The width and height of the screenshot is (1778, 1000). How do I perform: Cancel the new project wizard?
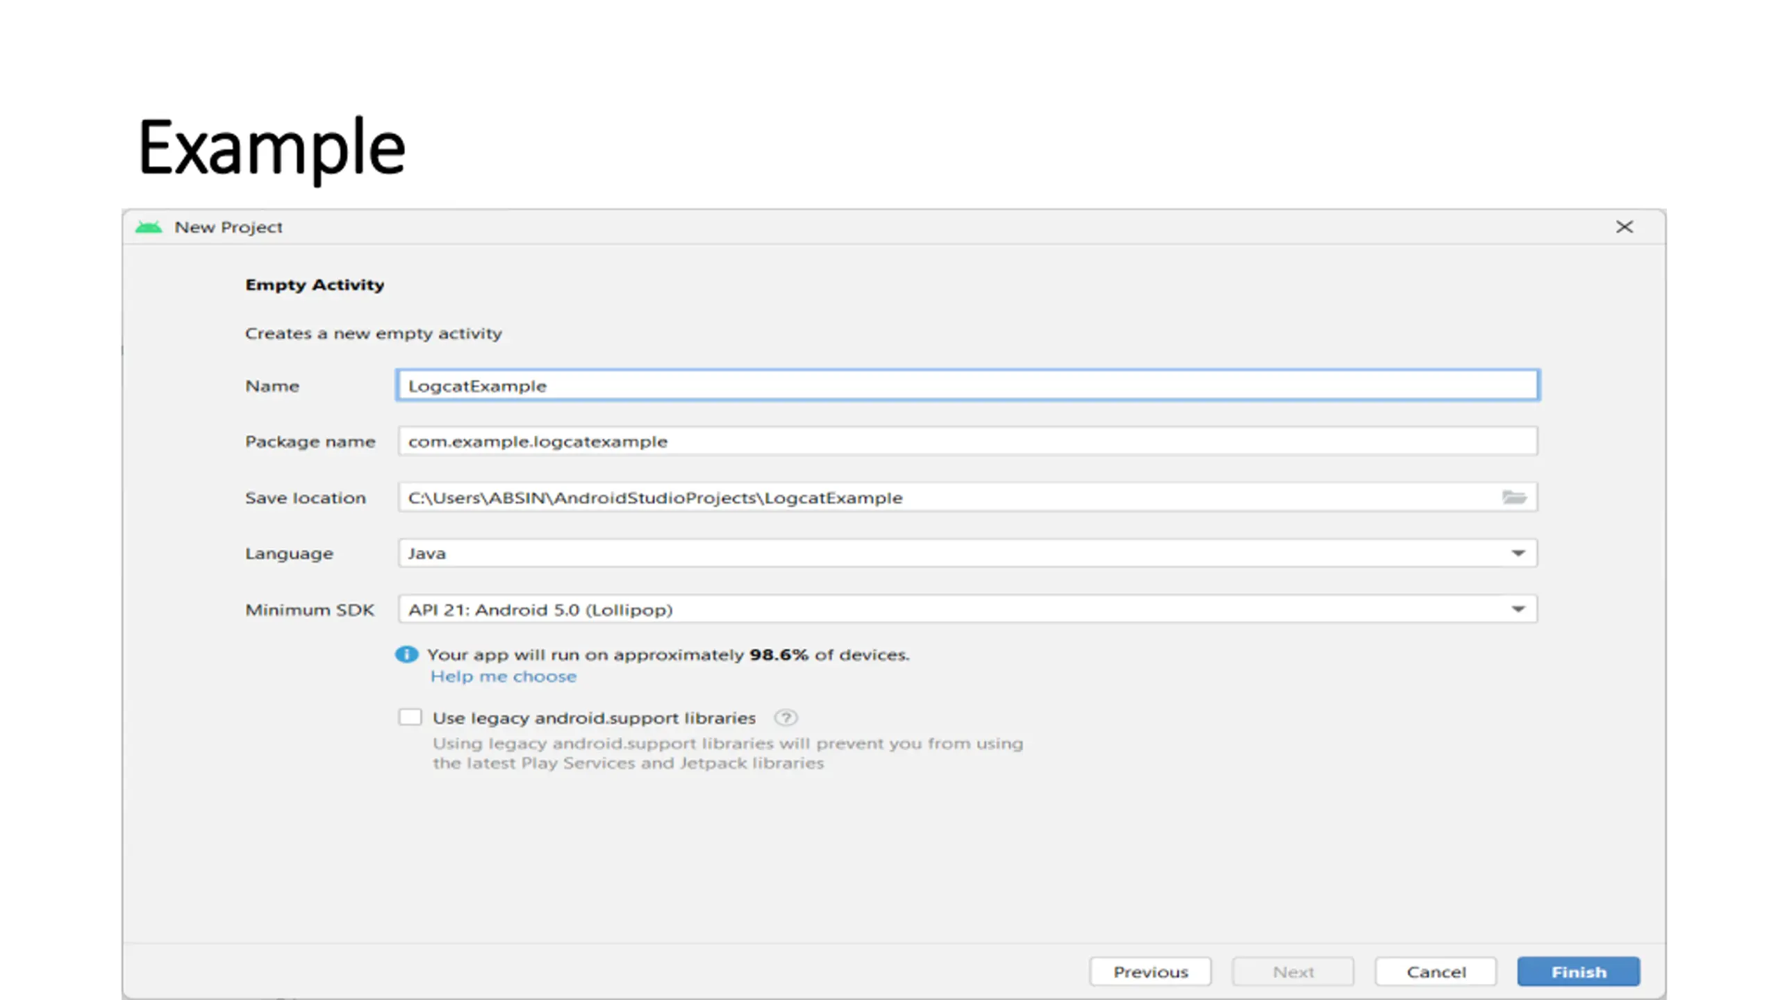pyautogui.click(x=1436, y=972)
